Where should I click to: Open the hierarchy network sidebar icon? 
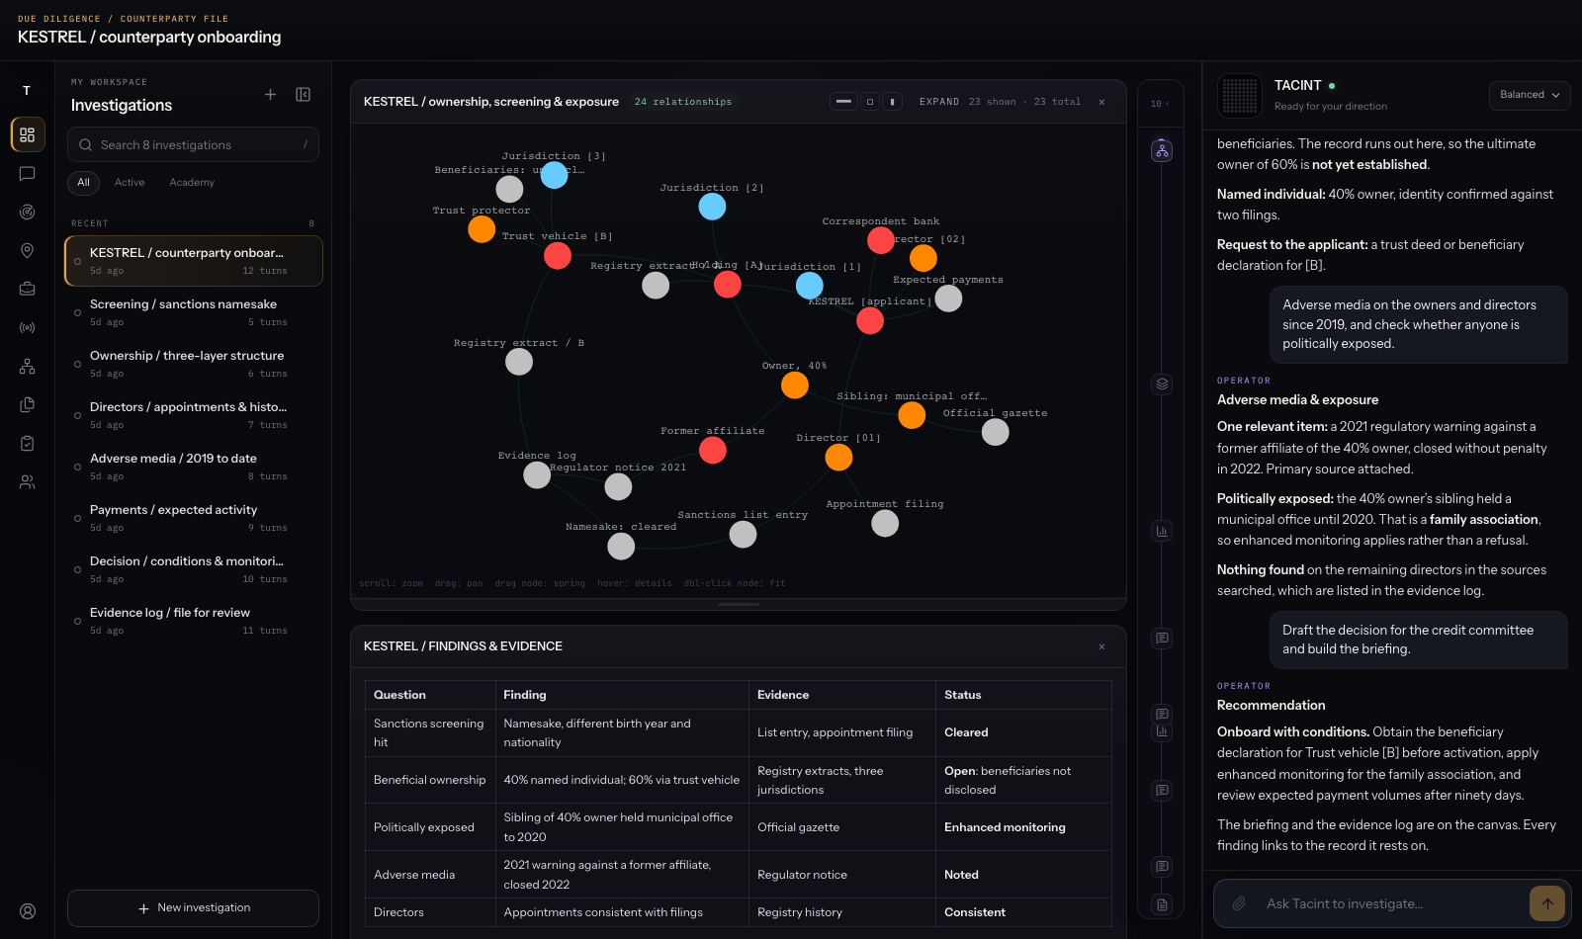[x=28, y=367]
